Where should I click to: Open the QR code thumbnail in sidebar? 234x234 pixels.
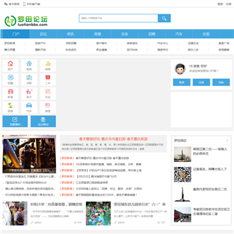coord(183,174)
